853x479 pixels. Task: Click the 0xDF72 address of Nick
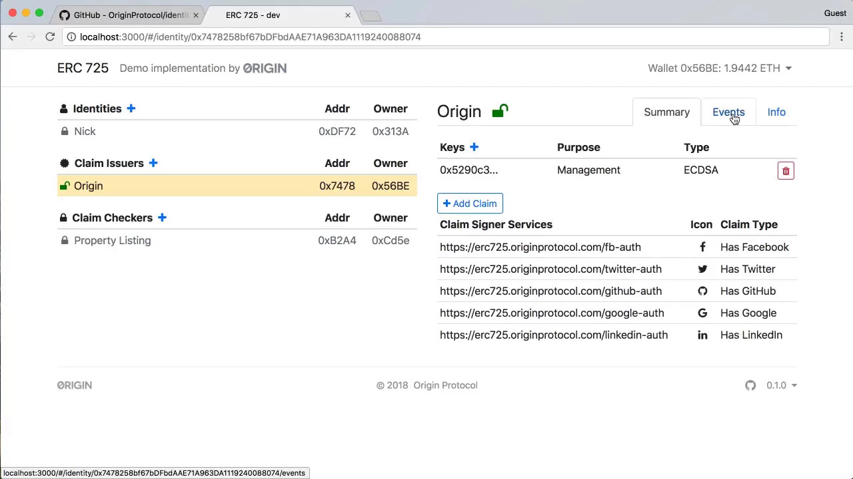pos(337,132)
